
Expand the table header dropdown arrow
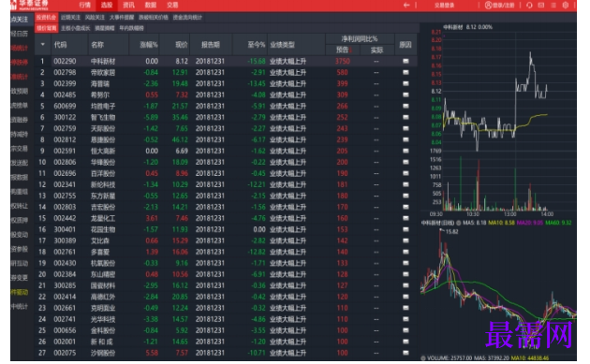(x=42, y=44)
